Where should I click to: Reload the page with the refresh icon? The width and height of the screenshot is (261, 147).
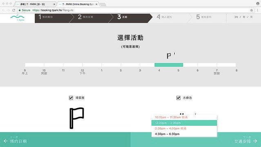click(13, 10)
